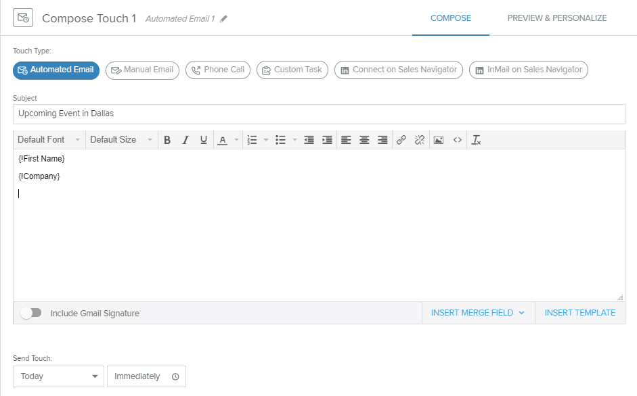Image resolution: width=637 pixels, height=396 pixels.
Task: Open Insert Merge Field menu
Action: (478, 313)
